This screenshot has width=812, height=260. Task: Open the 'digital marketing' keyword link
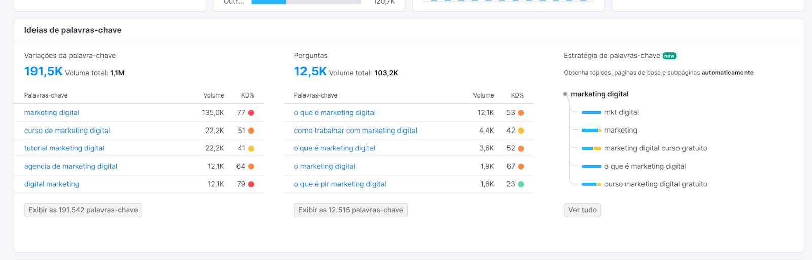coord(52,184)
